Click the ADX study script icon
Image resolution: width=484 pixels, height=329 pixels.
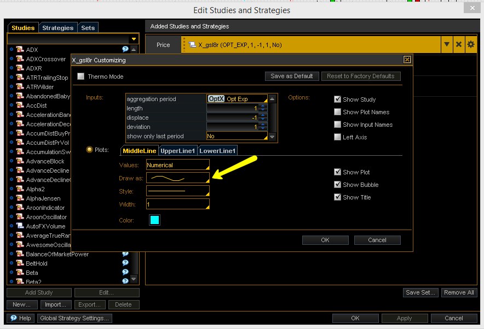[x=20, y=49]
